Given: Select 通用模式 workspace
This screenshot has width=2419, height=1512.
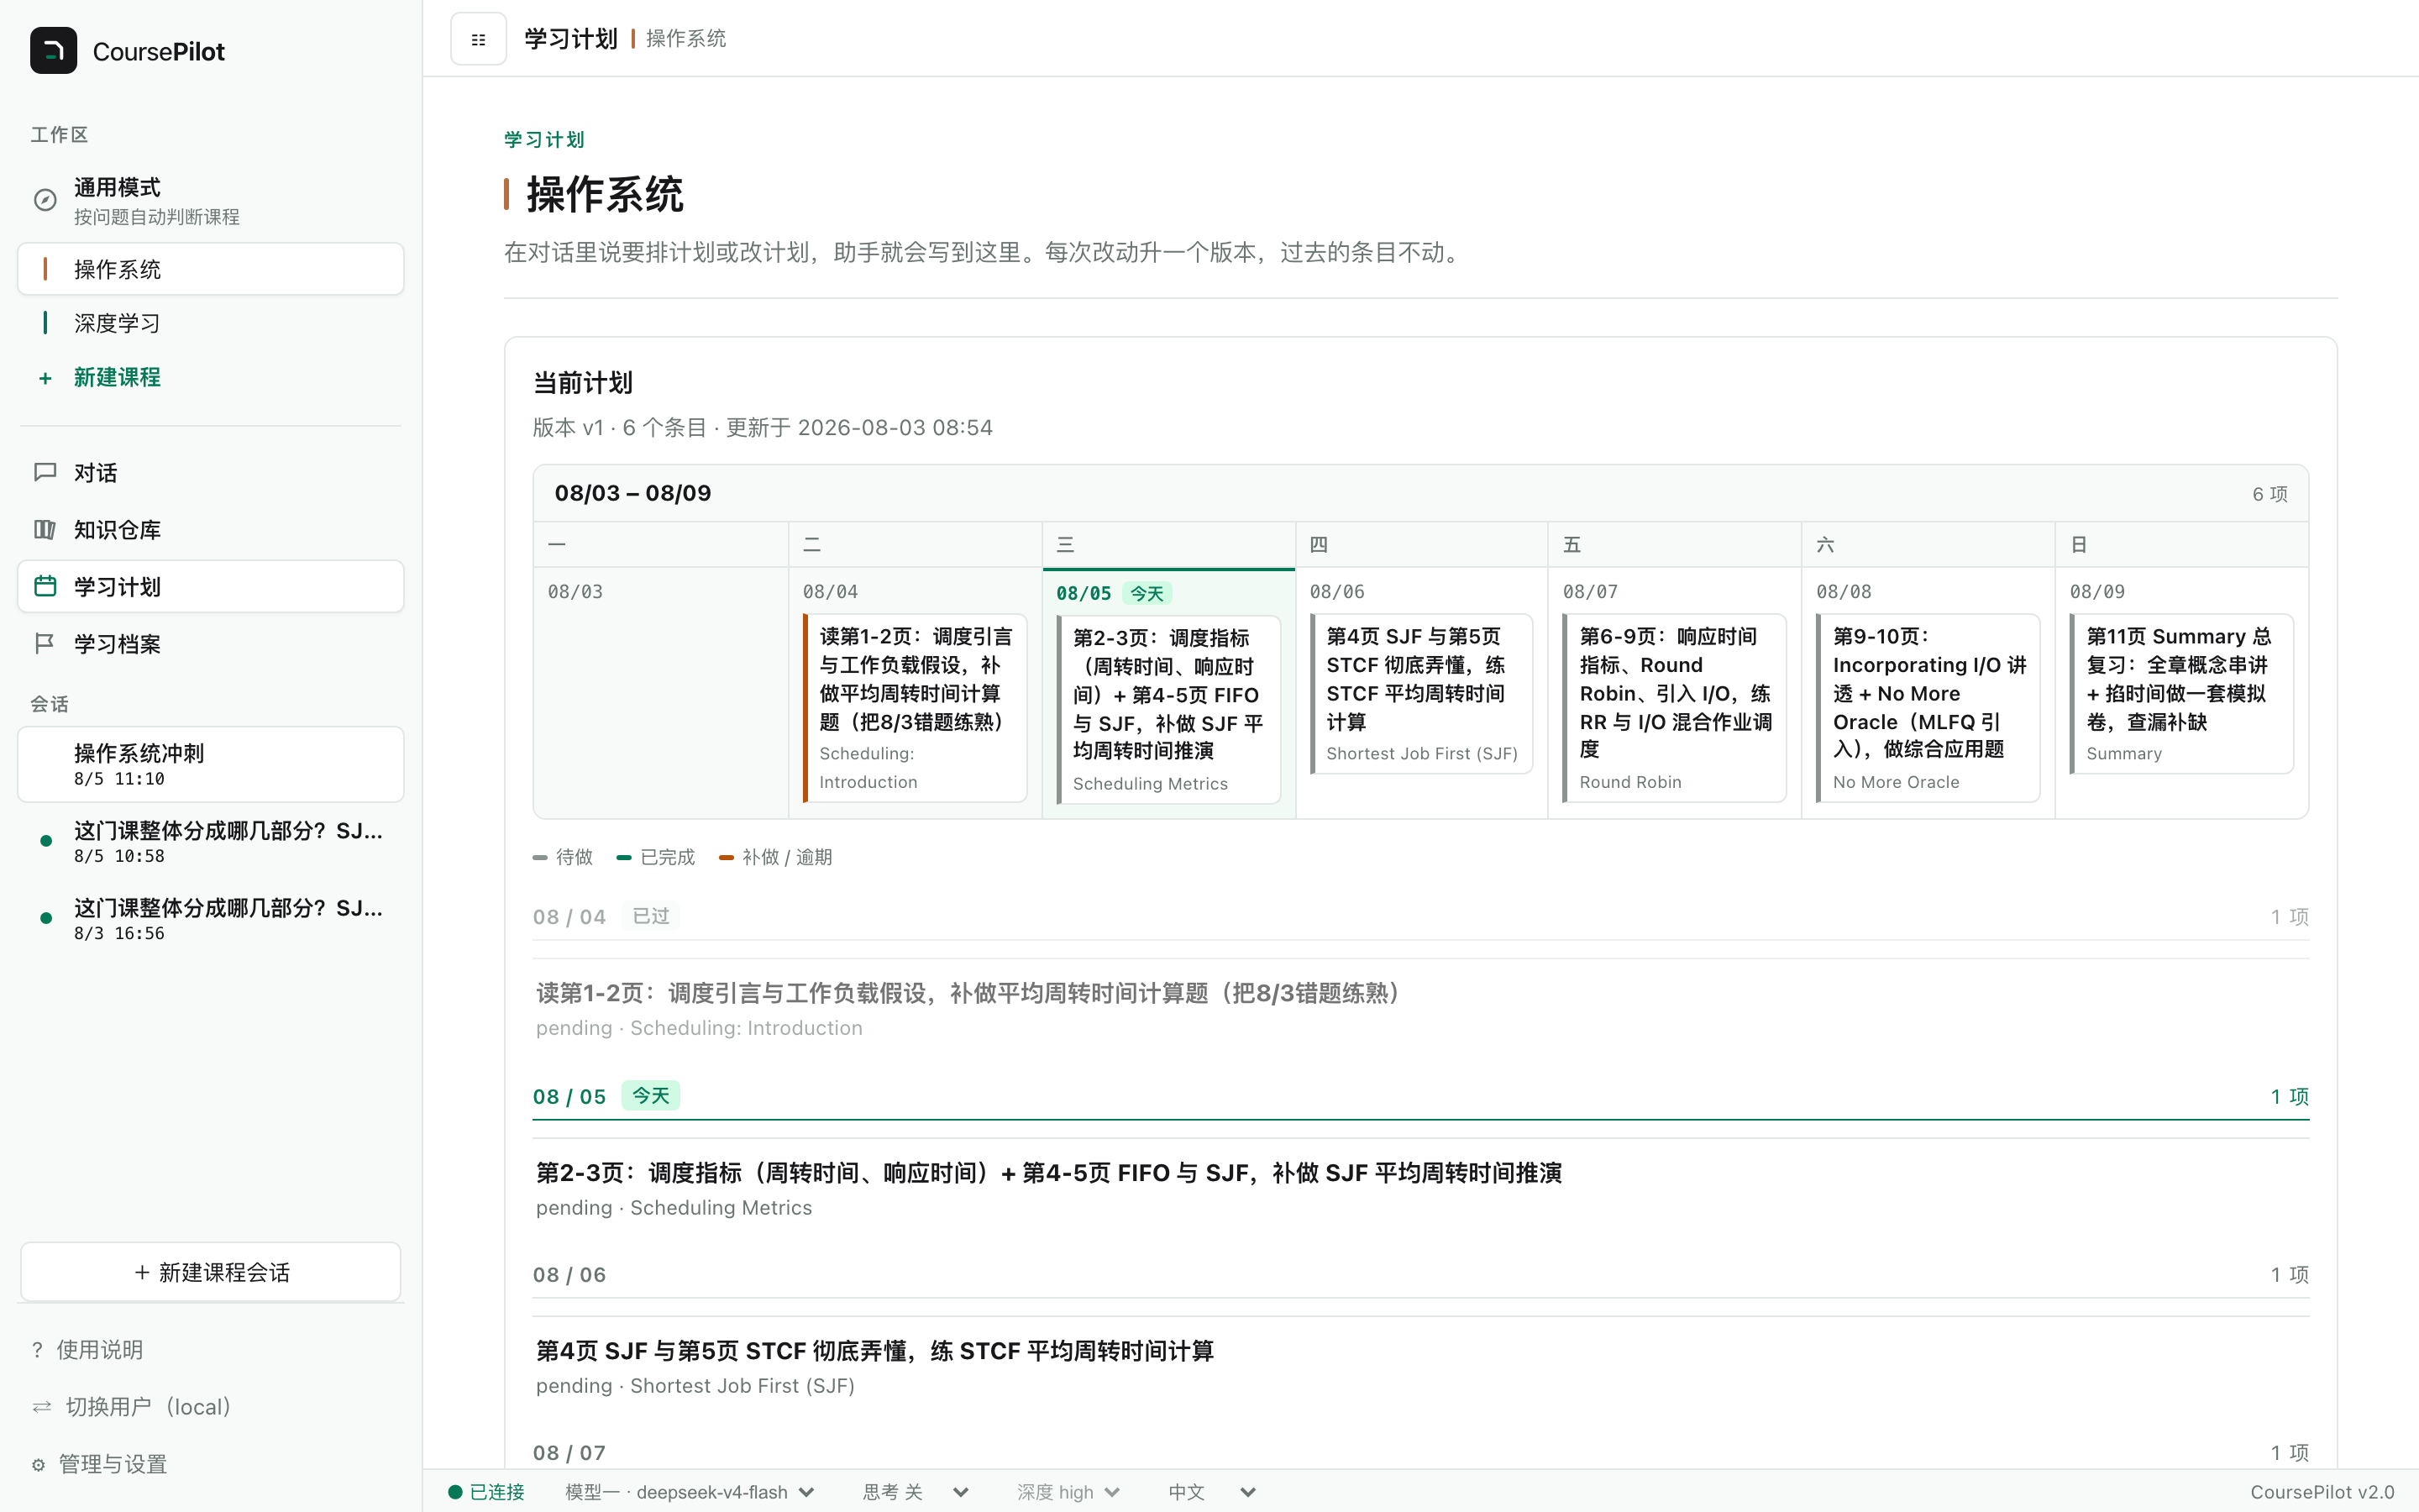Looking at the screenshot, I should coord(211,200).
